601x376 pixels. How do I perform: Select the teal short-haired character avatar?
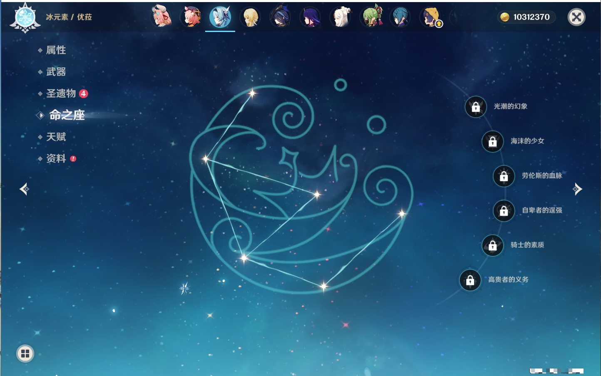(x=400, y=17)
